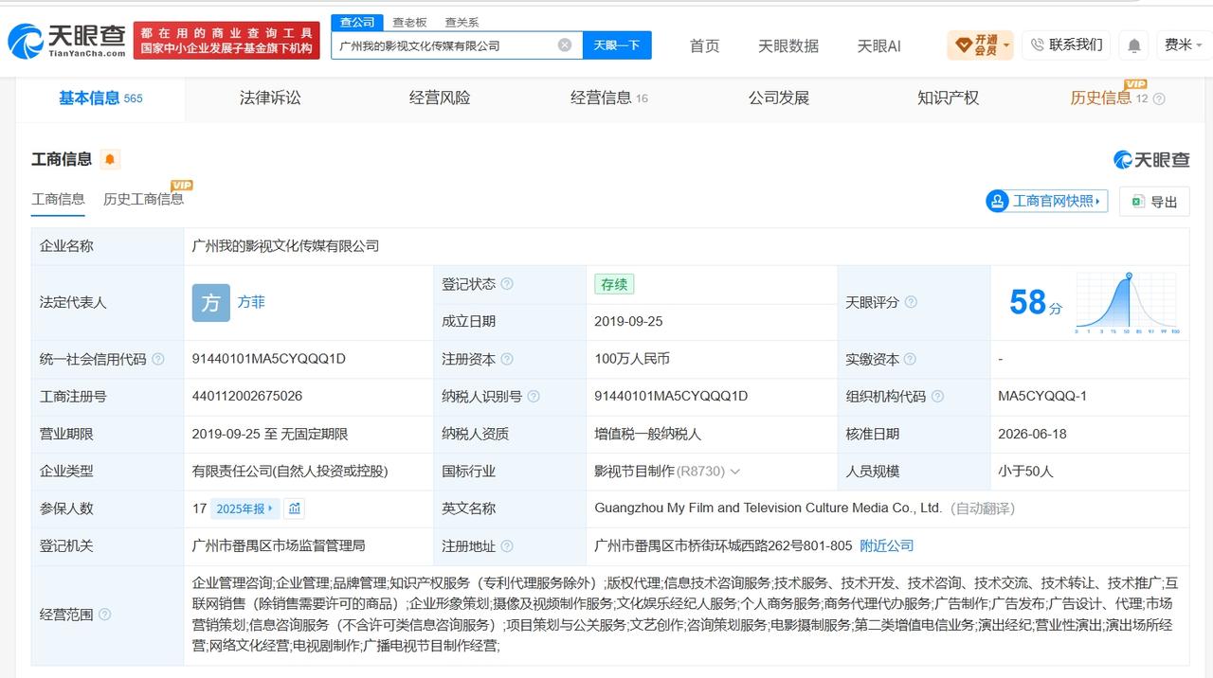Switch to 基本信息 tab
1213x678 pixels.
coord(100,98)
